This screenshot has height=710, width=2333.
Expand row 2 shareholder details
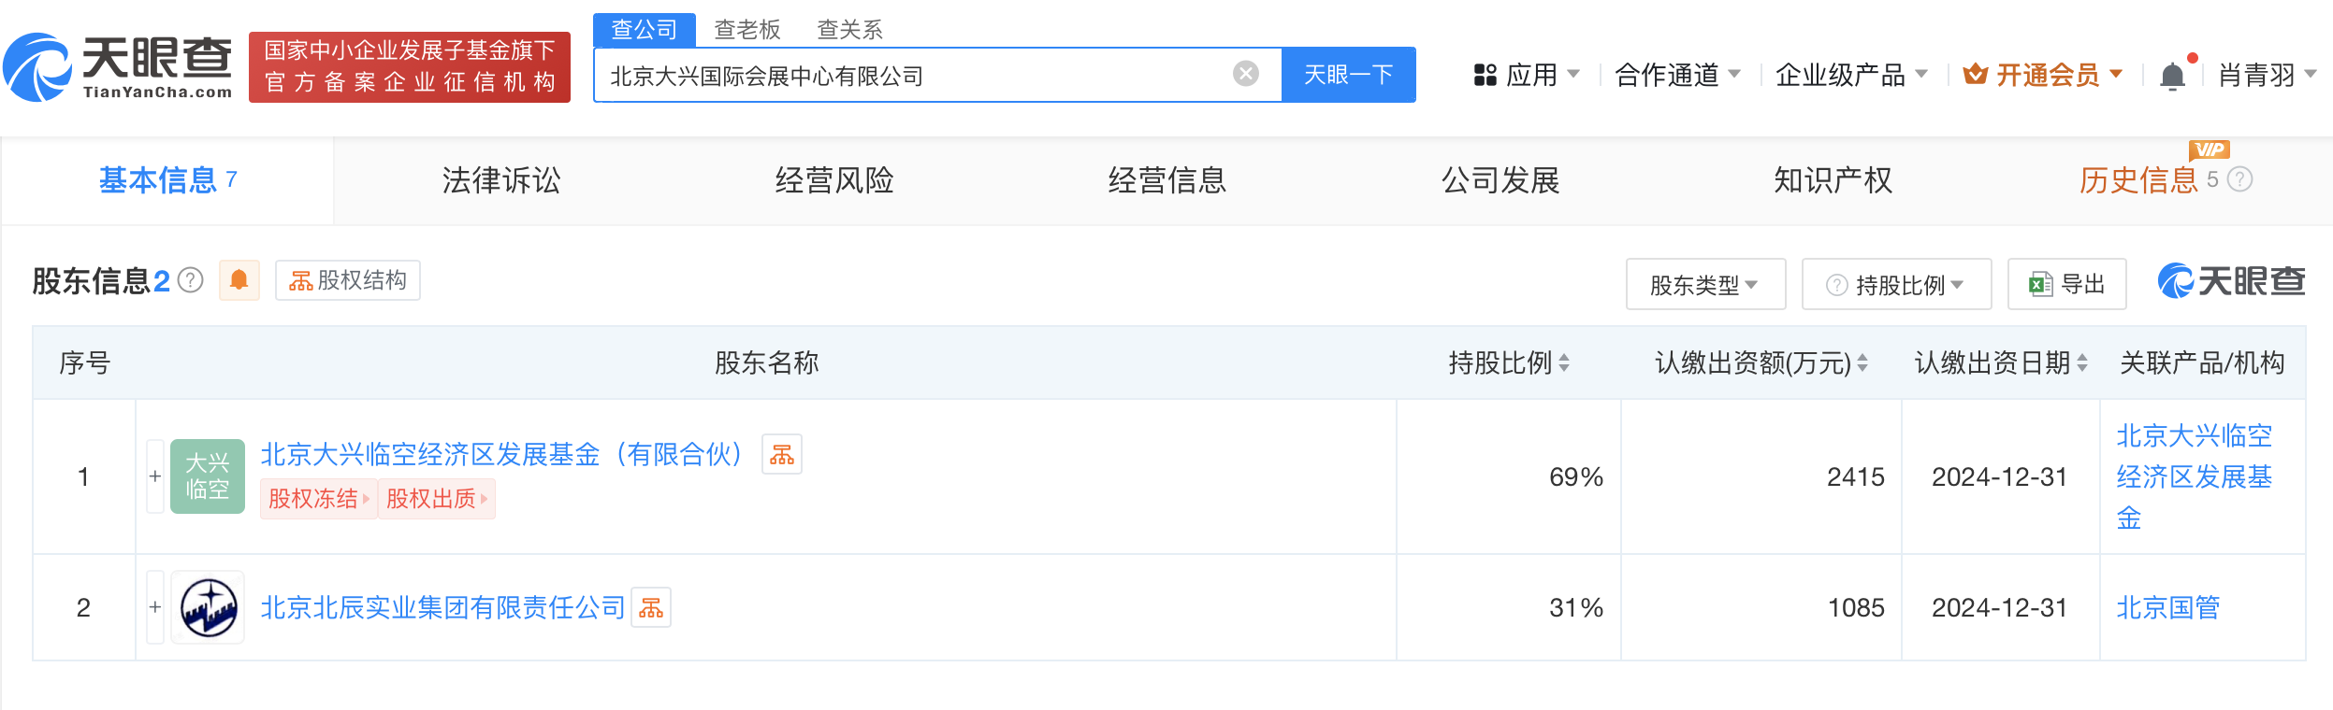(x=155, y=607)
